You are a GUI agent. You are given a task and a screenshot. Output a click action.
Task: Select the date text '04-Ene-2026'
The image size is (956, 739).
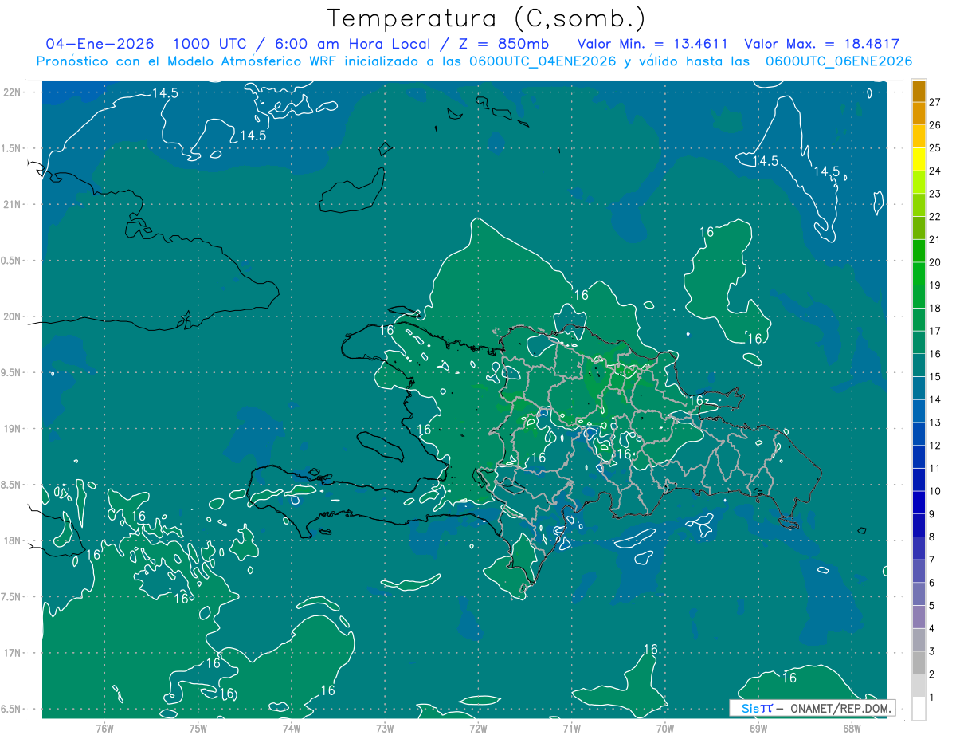pyautogui.click(x=100, y=44)
